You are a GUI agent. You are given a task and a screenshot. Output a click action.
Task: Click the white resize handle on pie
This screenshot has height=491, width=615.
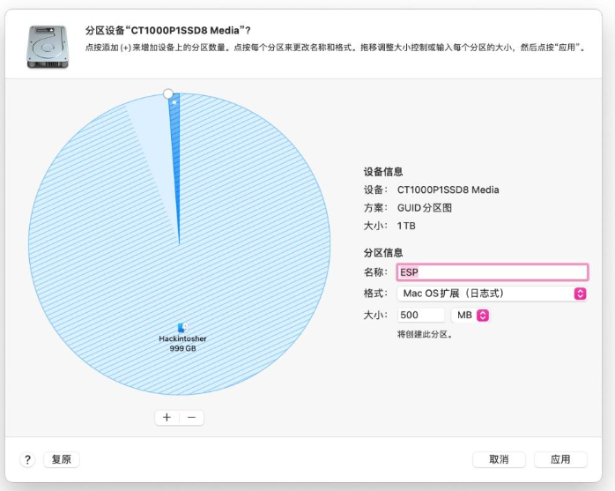pyautogui.click(x=168, y=93)
